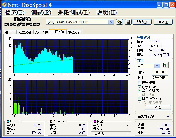Click the magenta jitter legend swatch
The image size is (176, 138).
click(95, 121)
